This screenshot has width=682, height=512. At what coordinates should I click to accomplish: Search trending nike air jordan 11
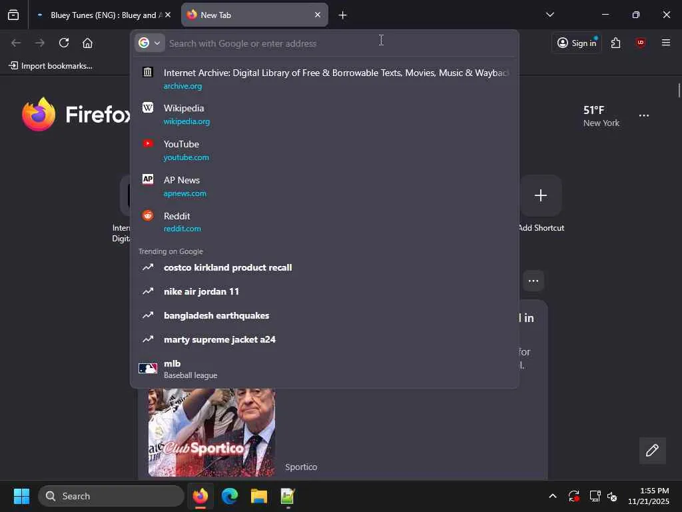[324, 291]
